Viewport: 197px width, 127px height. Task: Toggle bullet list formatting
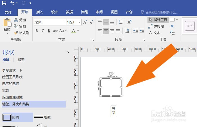pyautogui.click(x=120, y=22)
